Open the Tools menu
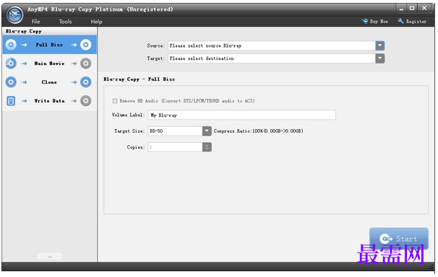Screen dimensions: 438x277 coord(65,22)
